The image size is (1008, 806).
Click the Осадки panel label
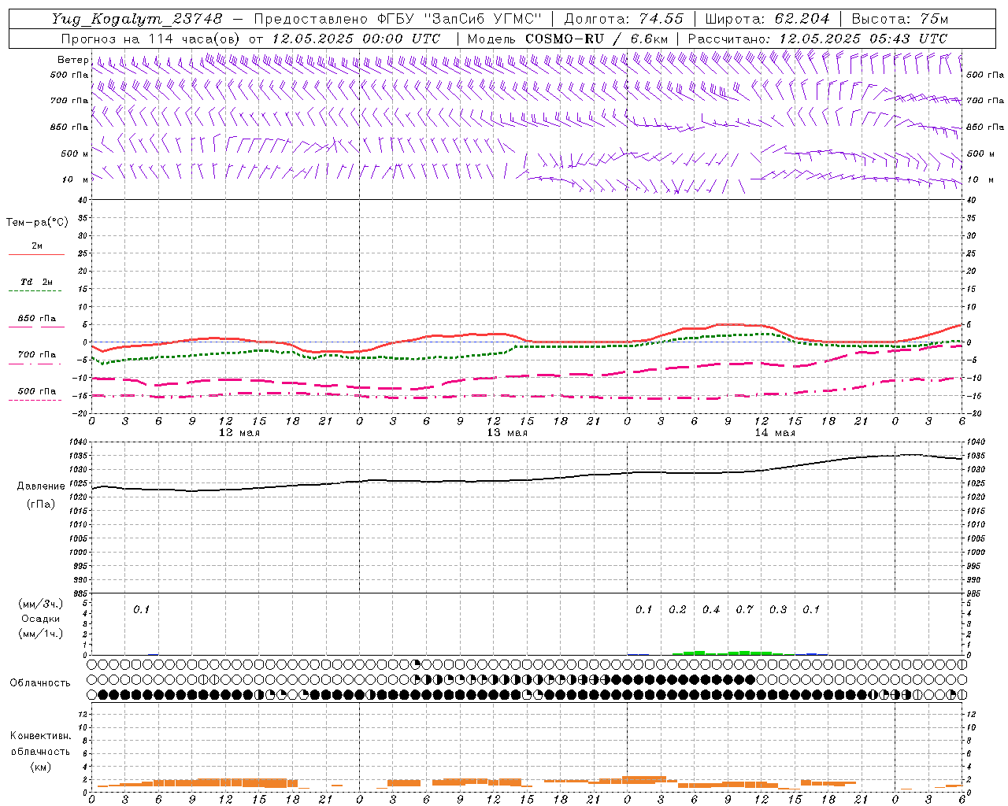tap(41, 619)
